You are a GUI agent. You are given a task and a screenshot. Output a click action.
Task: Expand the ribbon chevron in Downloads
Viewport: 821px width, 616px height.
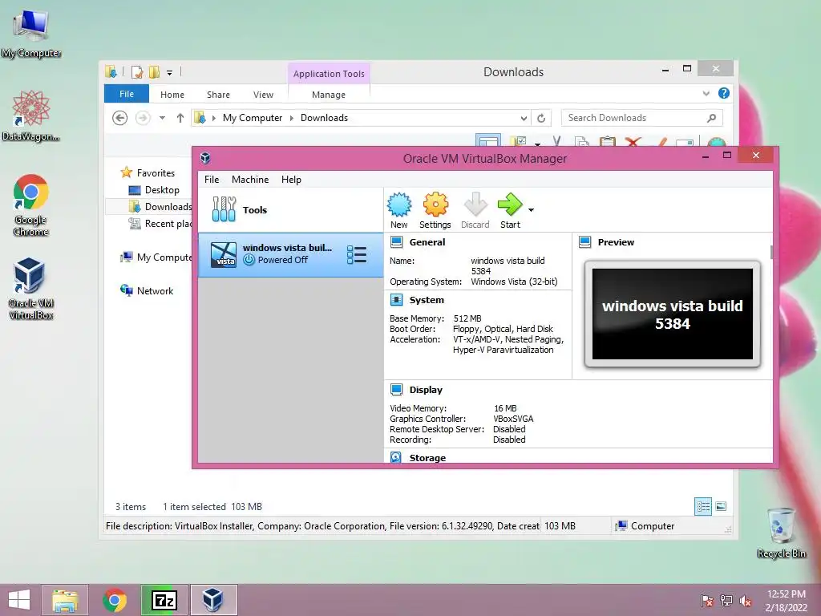pos(706,94)
